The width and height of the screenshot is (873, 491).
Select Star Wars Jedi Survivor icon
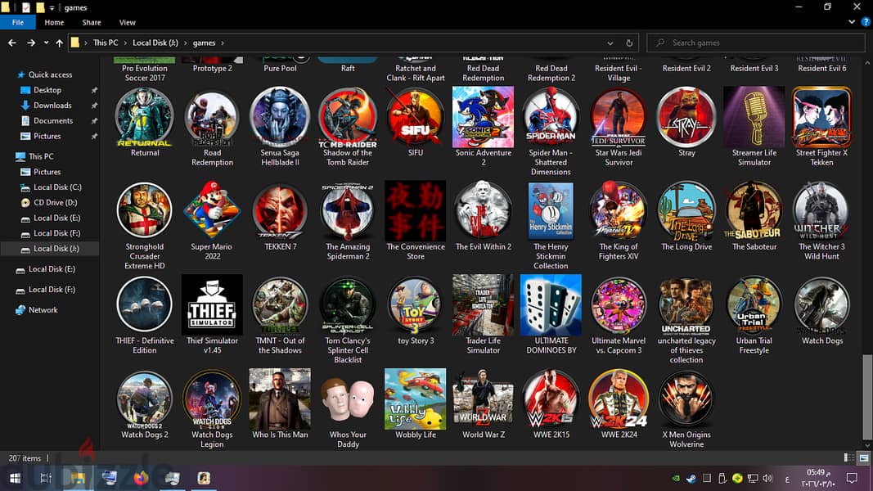tap(619, 117)
